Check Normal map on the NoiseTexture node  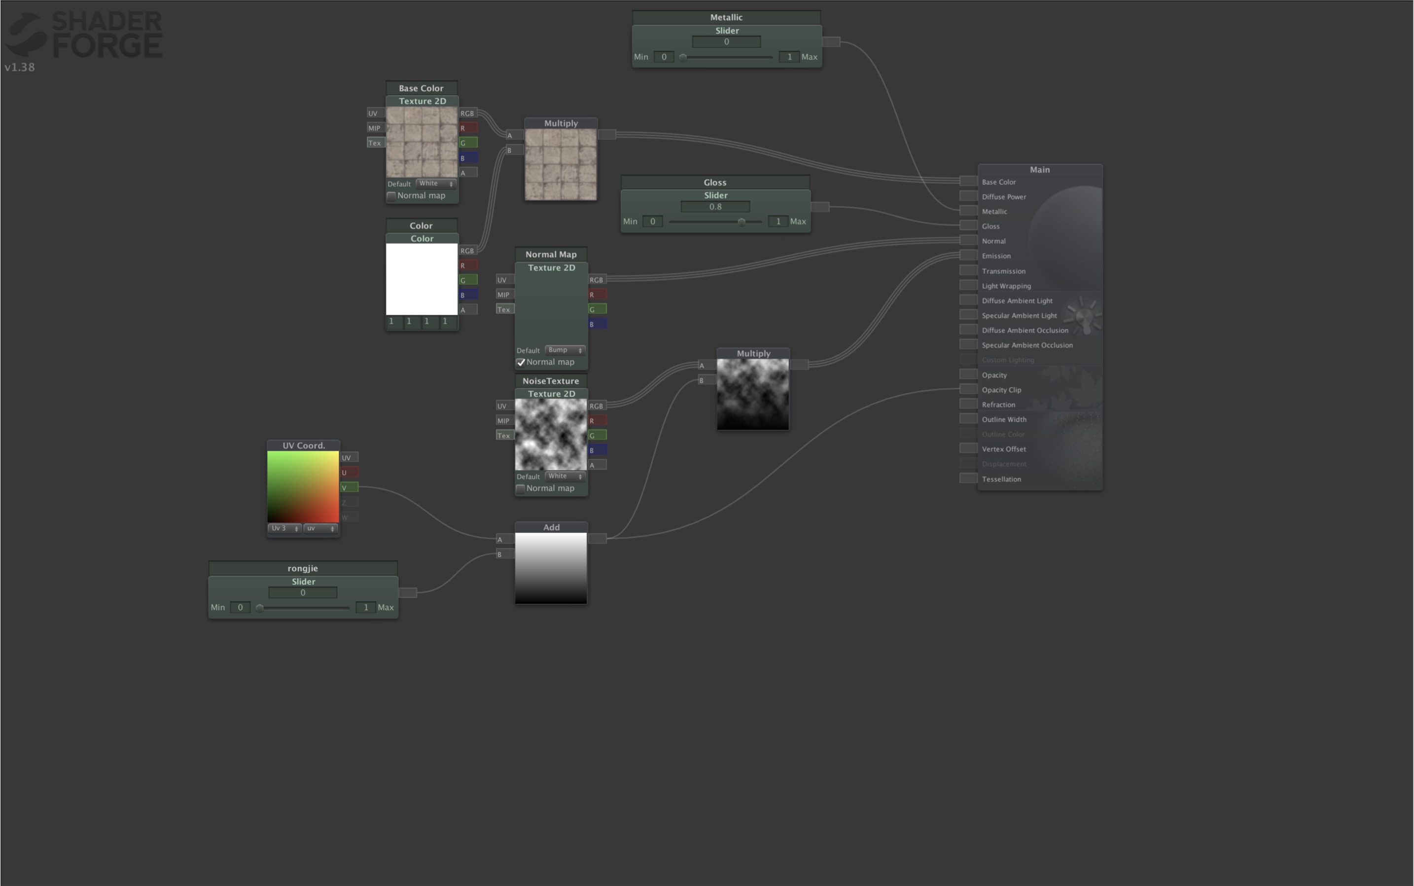[521, 488]
